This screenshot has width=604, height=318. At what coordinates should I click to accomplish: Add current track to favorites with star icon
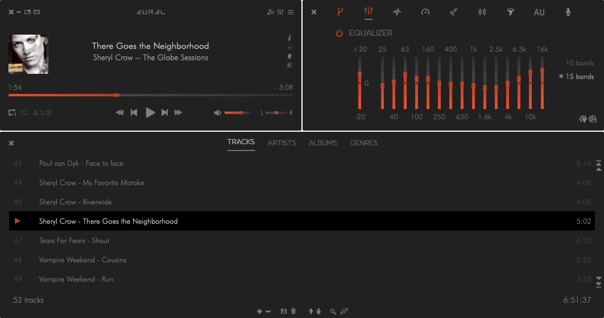coord(289,47)
